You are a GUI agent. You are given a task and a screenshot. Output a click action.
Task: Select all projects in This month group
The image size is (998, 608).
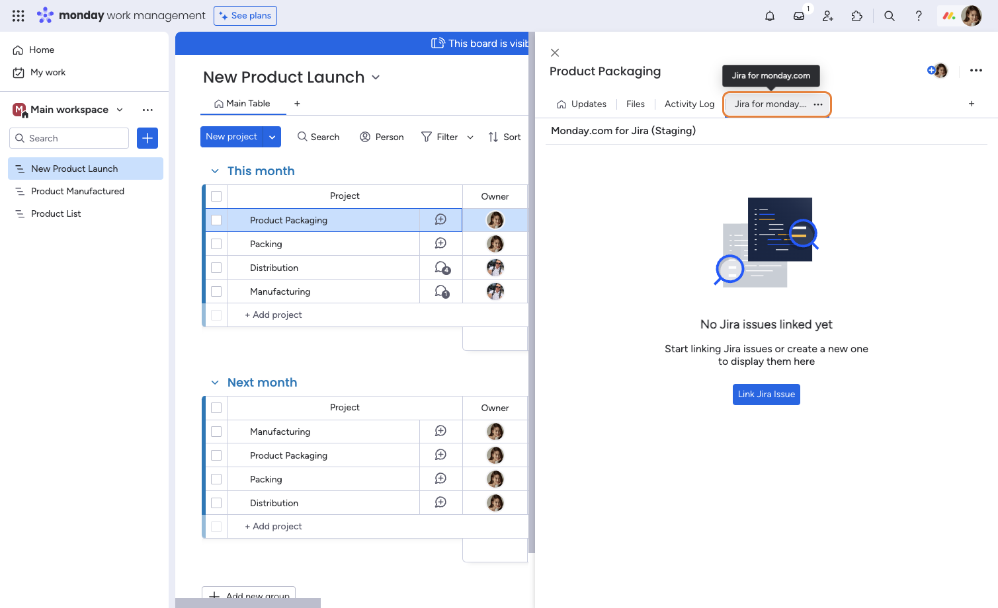(x=216, y=196)
